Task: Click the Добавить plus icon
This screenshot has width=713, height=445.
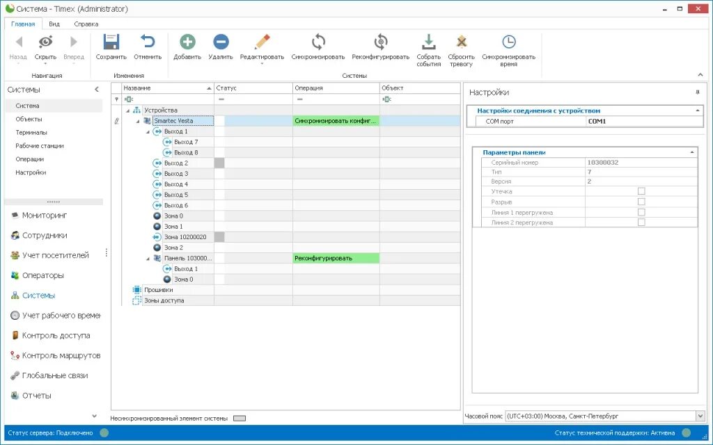Action: coord(187,42)
